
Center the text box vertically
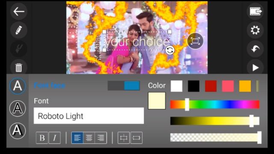(x=124, y=138)
